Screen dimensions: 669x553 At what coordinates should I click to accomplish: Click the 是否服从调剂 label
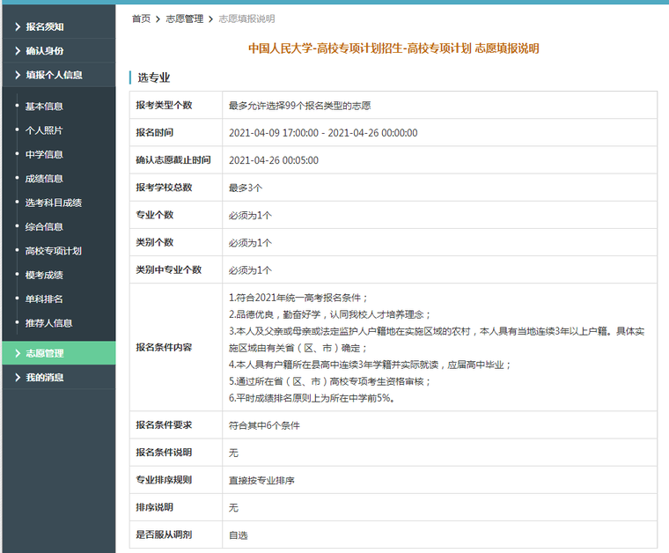point(164,535)
